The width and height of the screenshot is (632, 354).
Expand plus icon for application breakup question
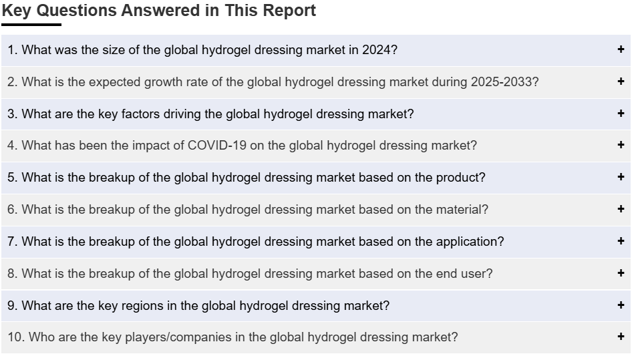tap(621, 240)
